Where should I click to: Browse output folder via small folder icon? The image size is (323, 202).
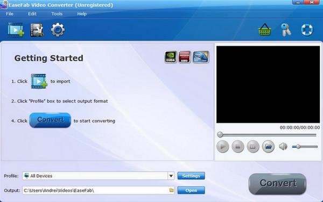coord(171,190)
